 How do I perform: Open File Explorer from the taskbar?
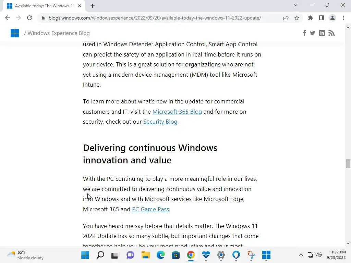(145, 255)
